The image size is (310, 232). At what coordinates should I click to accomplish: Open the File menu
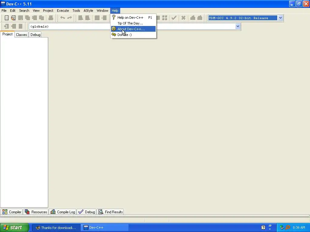coord(4,11)
